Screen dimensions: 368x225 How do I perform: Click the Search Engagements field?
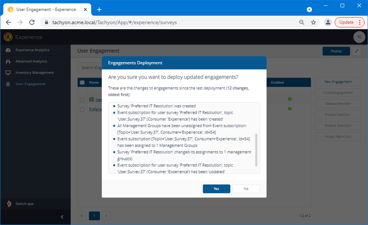[90, 67]
